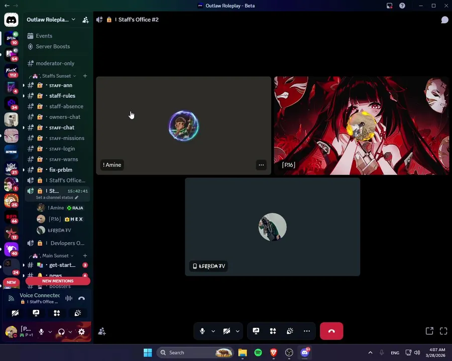The height and width of the screenshot is (361, 452).
Task: Start an activity from the sidebar voice panel
Action: tap(57, 313)
